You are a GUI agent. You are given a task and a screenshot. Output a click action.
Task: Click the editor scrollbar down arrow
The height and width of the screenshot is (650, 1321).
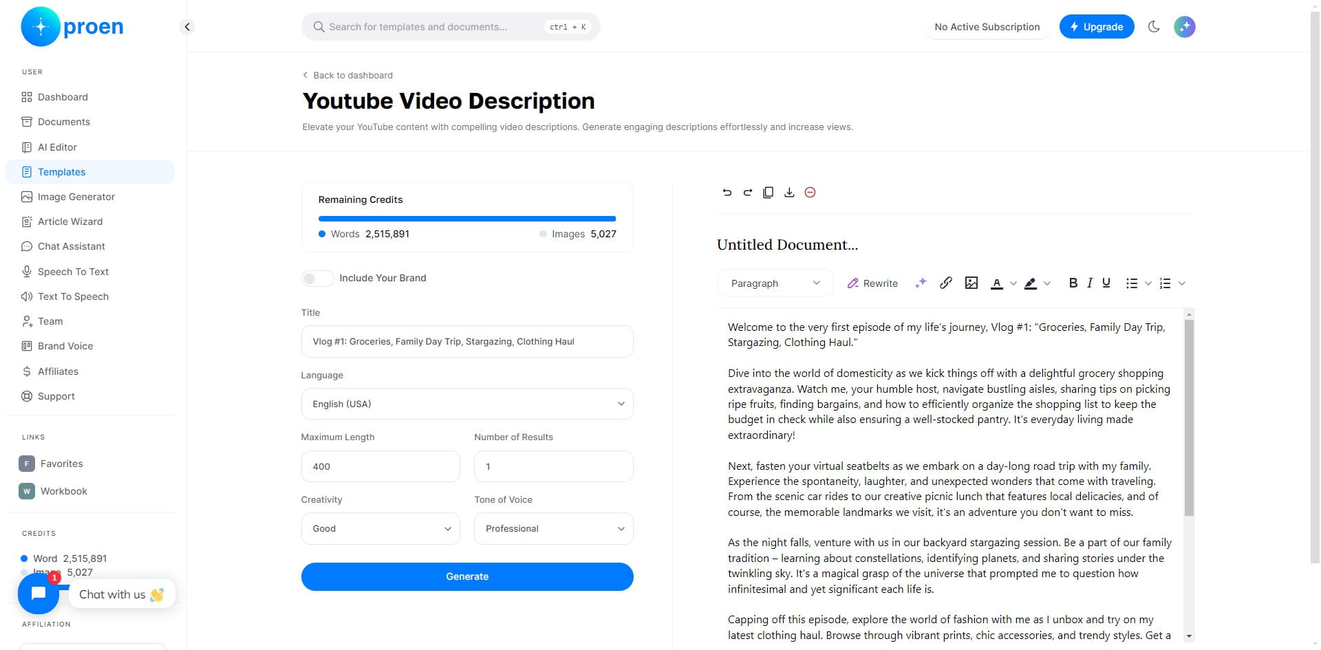click(1189, 636)
